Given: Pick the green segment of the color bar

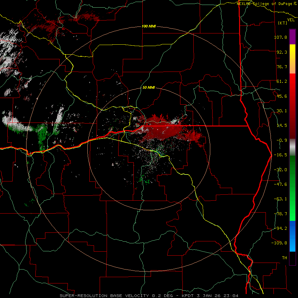Looking at the screenshot, I should click(x=292, y=188).
